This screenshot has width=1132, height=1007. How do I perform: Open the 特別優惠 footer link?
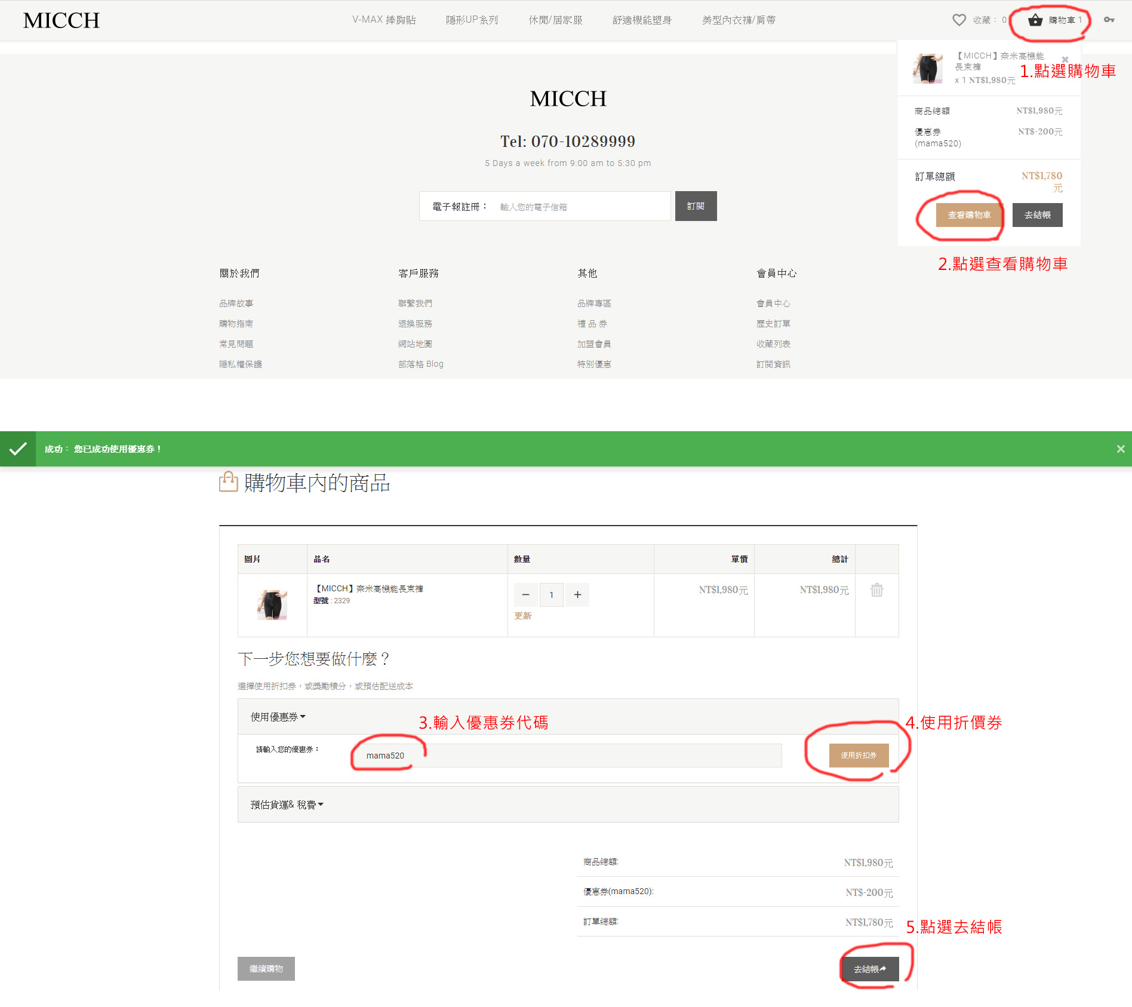pos(594,364)
